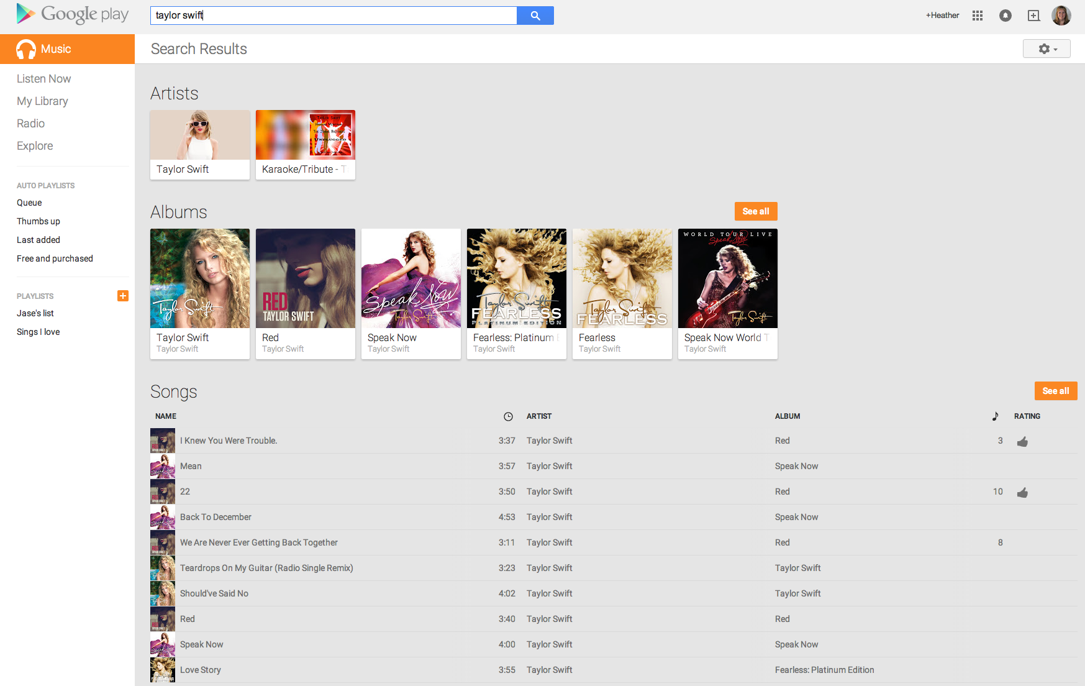Open the settings gear dropdown
1085x686 pixels.
click(x=1046, y=48)
